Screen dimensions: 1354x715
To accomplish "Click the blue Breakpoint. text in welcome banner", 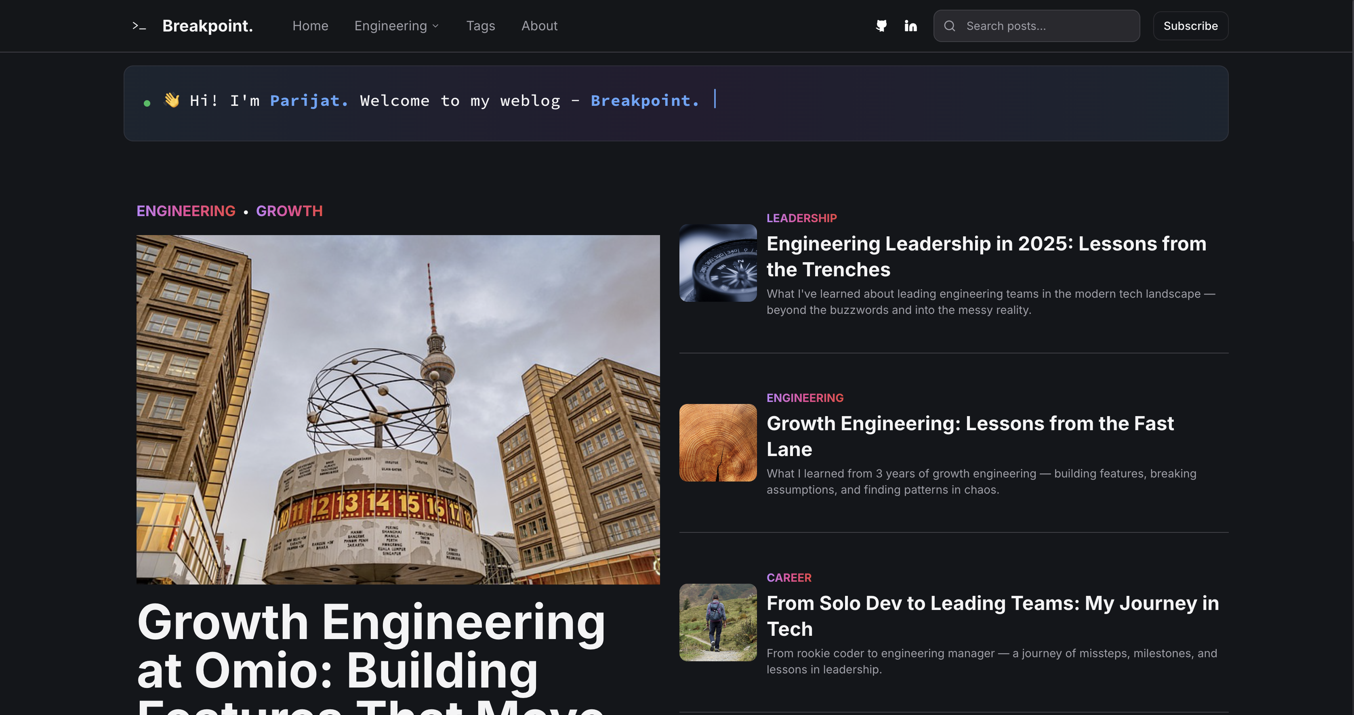I will [645, 101].
